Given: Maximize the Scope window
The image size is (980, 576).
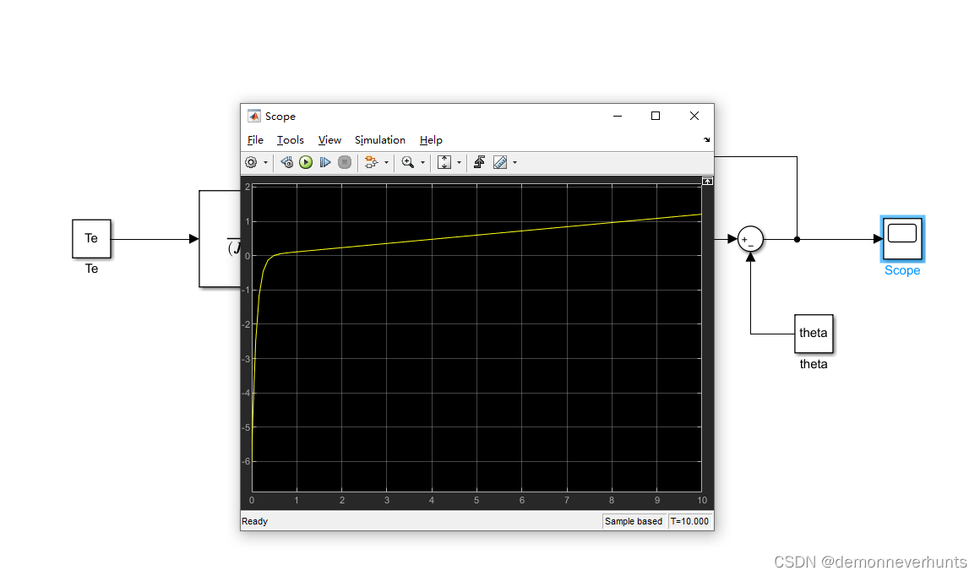Looking at the screenshot, I should click(656, 117).
